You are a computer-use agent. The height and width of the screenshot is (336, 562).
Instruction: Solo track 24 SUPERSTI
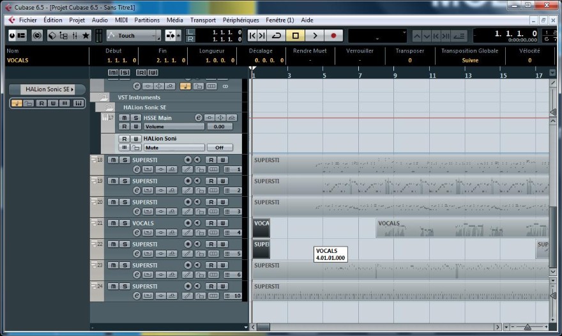click(125, 286)
